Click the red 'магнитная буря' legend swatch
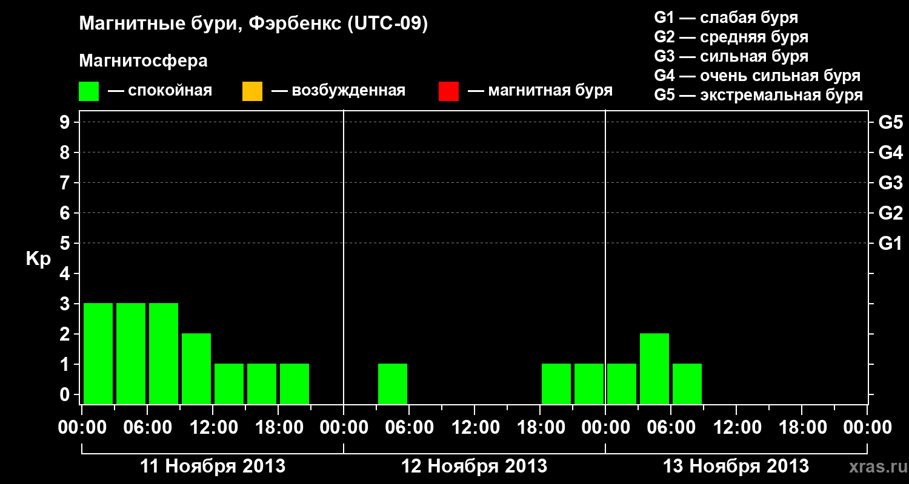The height and width of the screenshot is (484, 909). (x=448, y=91)
